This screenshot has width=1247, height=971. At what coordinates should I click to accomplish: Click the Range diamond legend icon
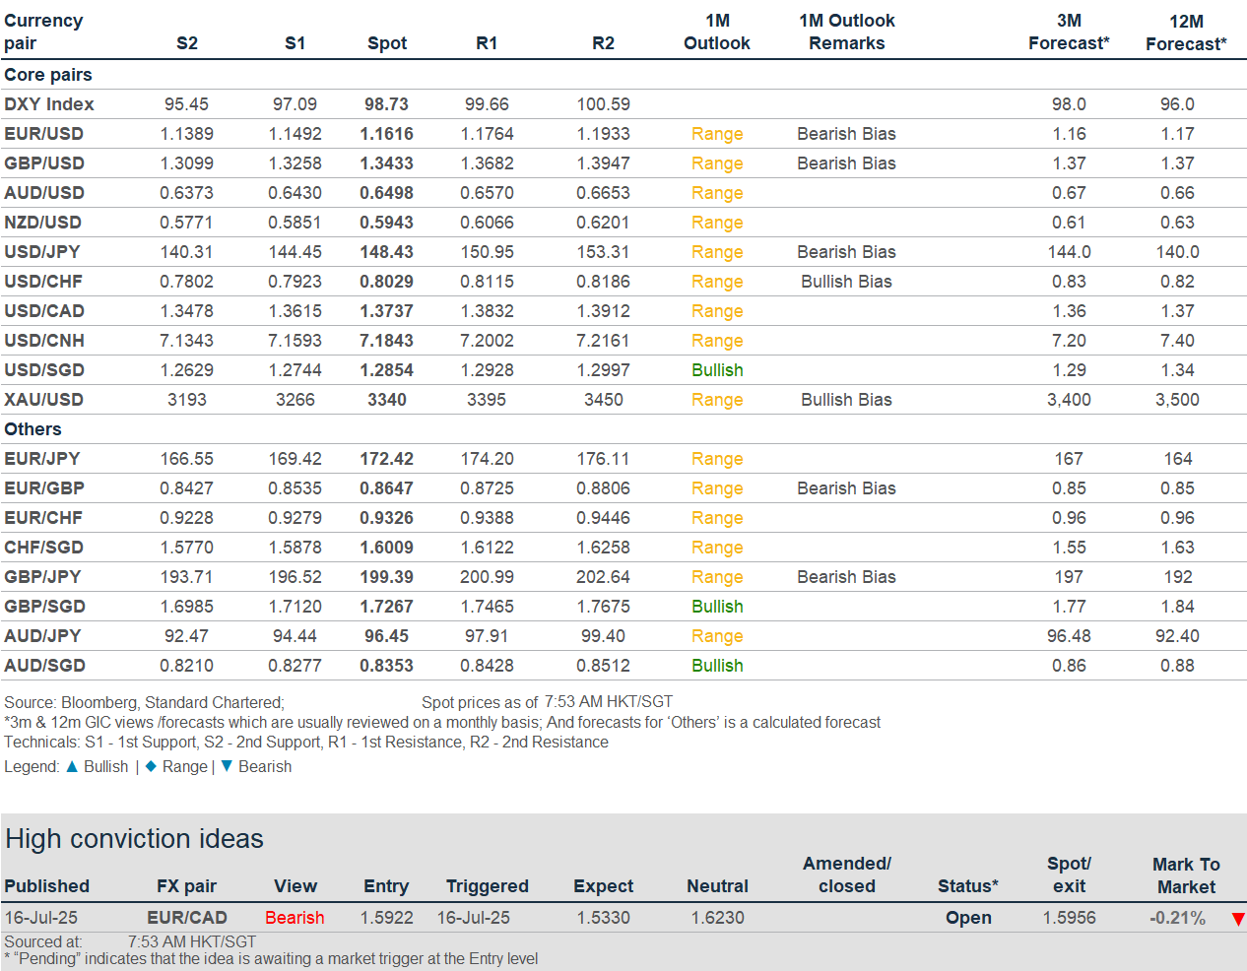pos(151,766)
